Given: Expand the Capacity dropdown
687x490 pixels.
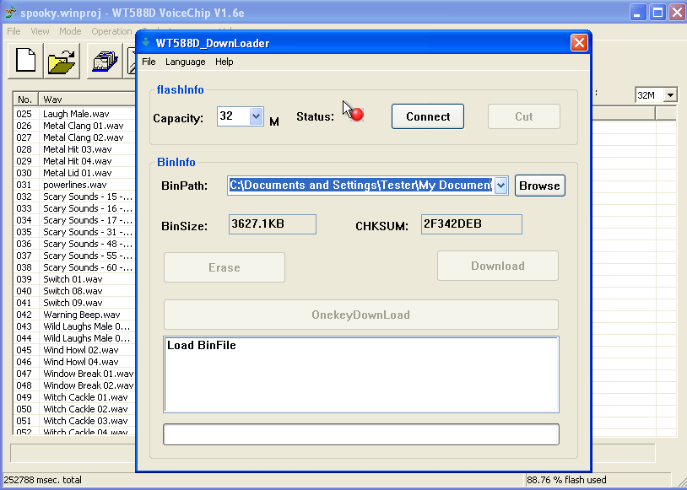Looking at the screenshot, I should coord(257,117).
